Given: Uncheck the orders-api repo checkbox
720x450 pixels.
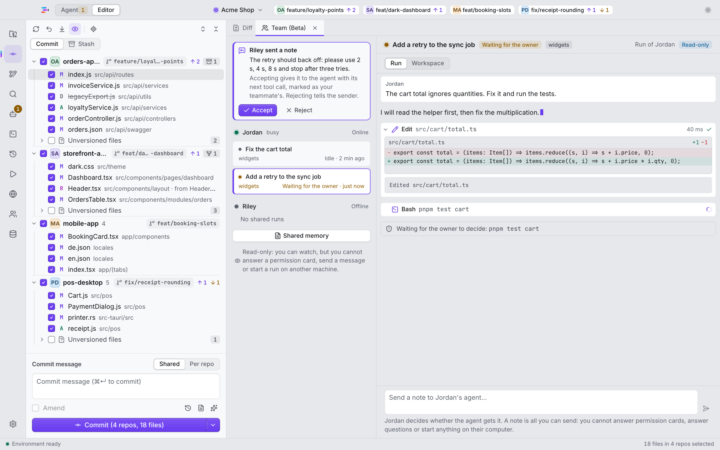Looking at the screenshot, I should pos(43,61).
